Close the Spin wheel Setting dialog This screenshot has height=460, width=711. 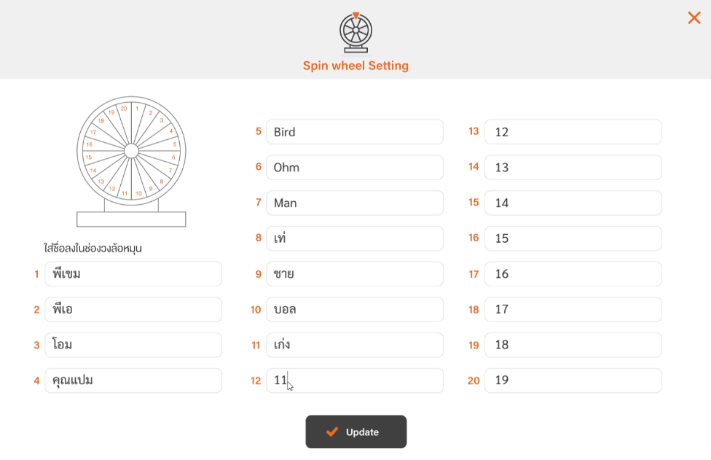(x=694, y=17)
